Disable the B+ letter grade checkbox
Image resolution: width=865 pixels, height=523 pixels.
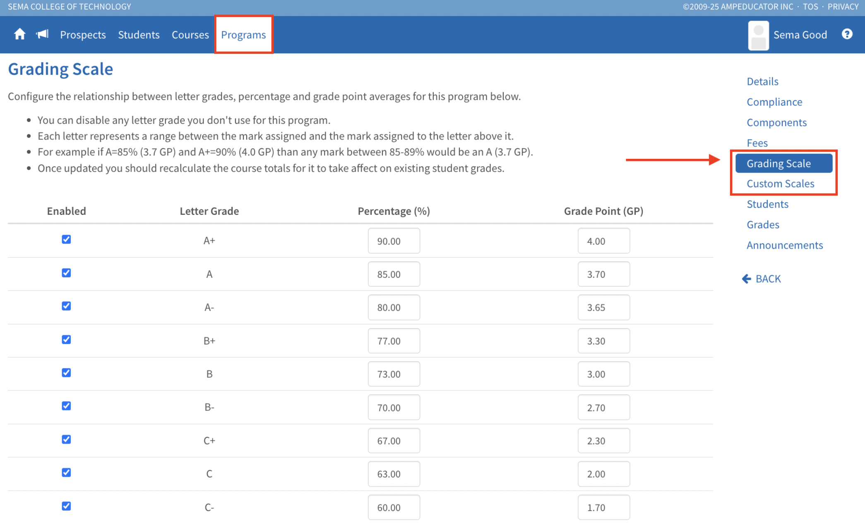pyautogui.click(x=66, y=340)
